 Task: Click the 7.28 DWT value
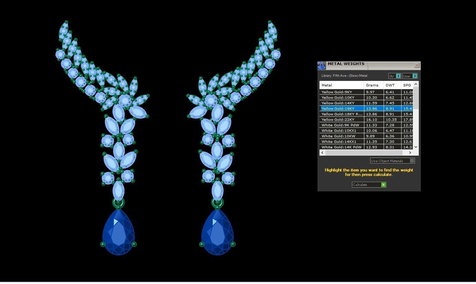tap(390, 125)
